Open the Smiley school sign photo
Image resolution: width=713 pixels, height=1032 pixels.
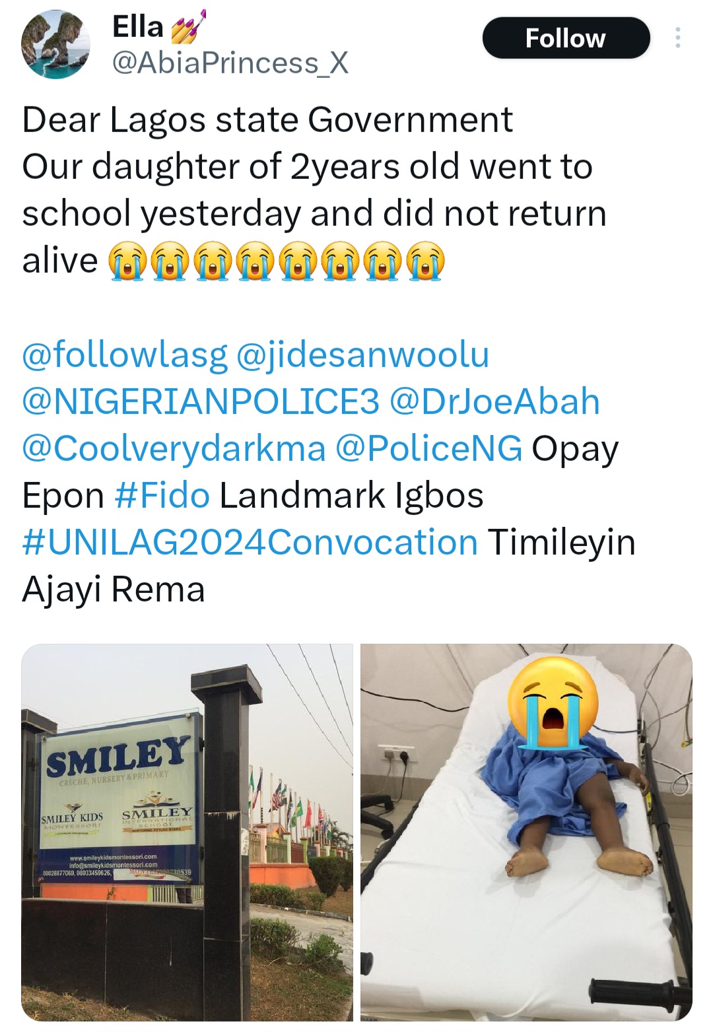click(187, 832)
